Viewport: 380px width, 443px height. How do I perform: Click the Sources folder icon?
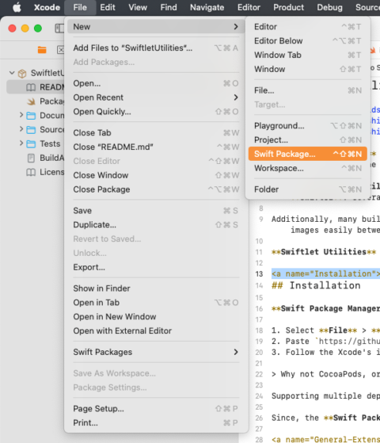coord(31,130)
